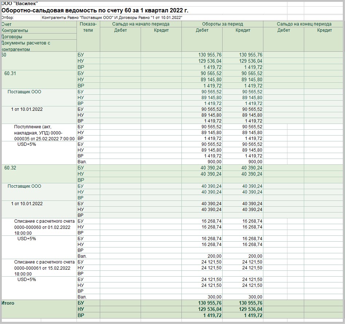Select credit value "900,00" in the Вал. row
The width and height of the screenshot is (345, 324).
click(255, 162)
